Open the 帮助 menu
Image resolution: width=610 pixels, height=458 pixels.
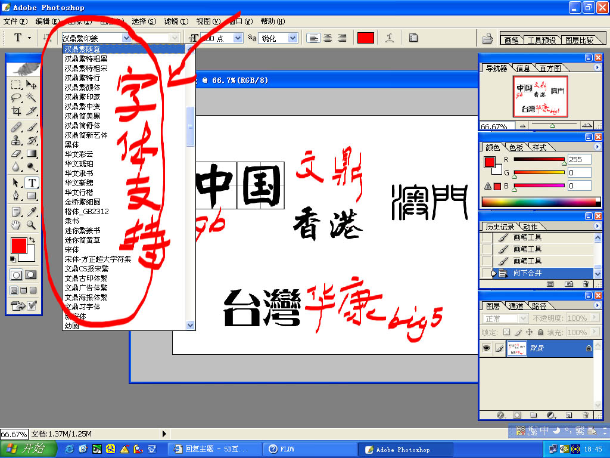pos(273,21)
